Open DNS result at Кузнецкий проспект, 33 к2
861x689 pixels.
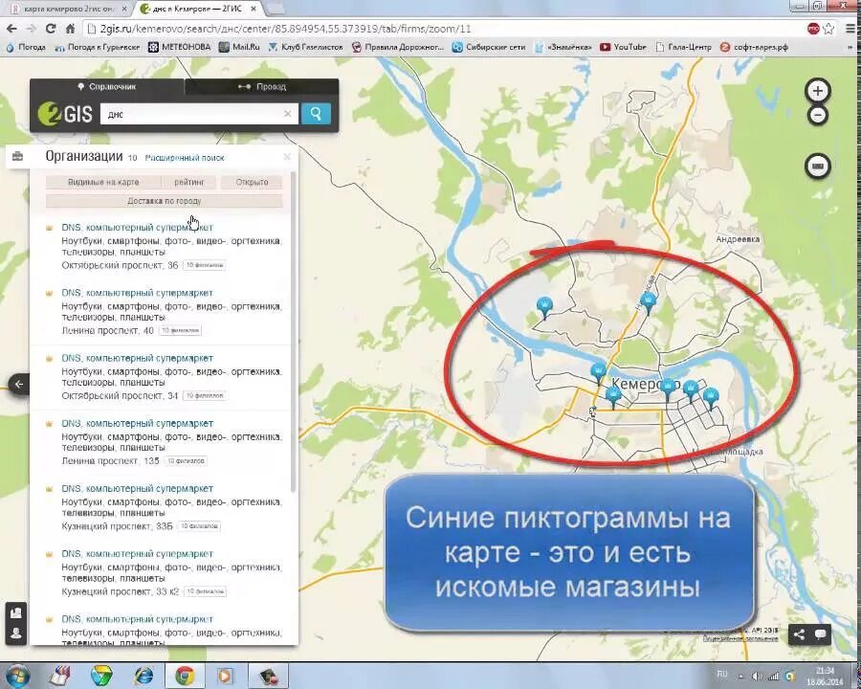coord(137,554)
